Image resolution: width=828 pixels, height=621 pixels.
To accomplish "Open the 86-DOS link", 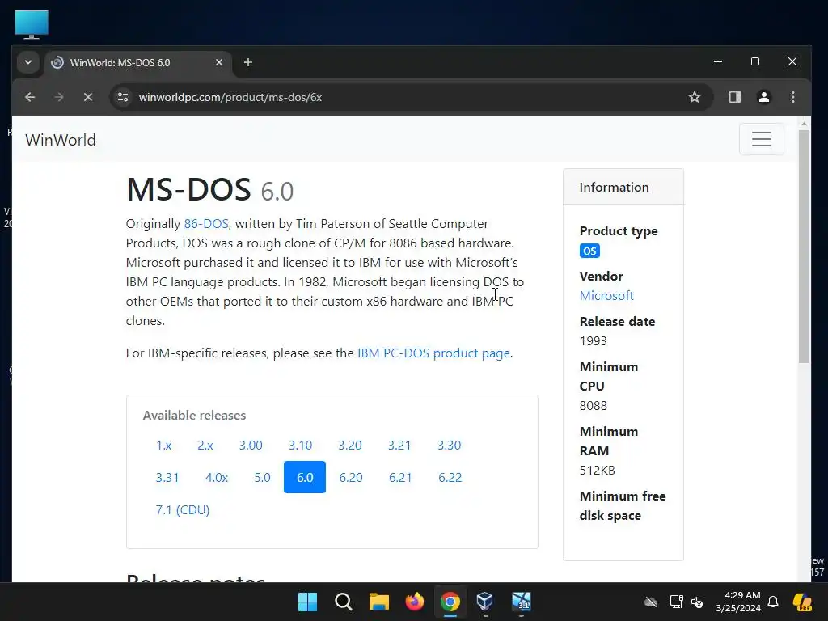I will click(x=206, y=224).
